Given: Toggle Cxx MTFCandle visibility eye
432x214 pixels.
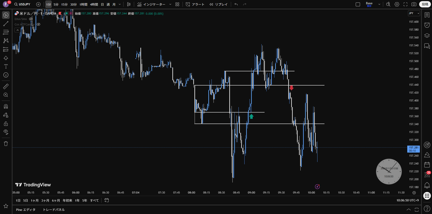Looking at the screenshot, I should 39,24.
